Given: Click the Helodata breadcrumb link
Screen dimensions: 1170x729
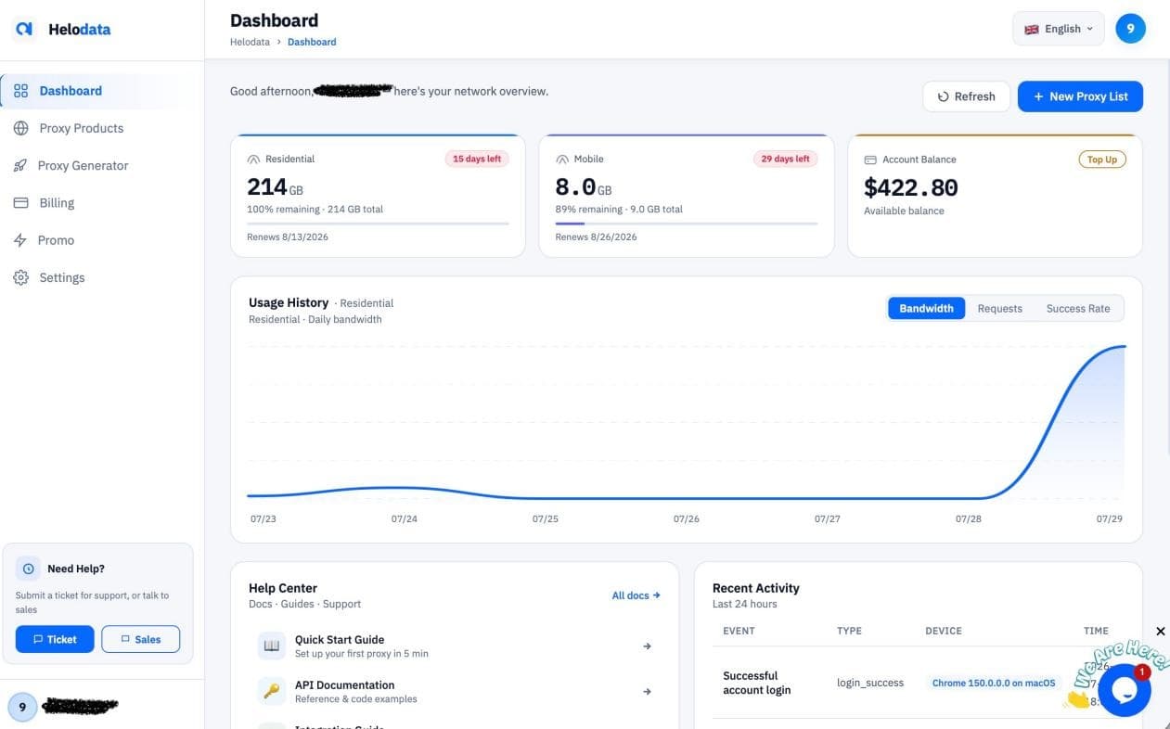Looking at the screenshot, I should [x=250, y=42].
